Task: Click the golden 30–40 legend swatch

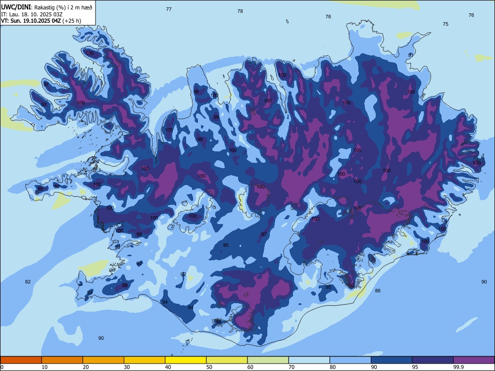Action: click(145, 360)
